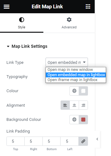This screenshot has height=156, width=111.
Task: Collapse the editor panel with side arrow
Action: click(x=97, y=139)
